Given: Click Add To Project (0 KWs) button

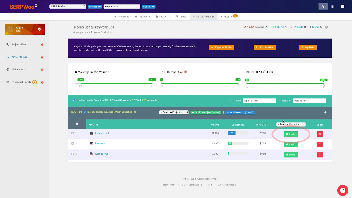Looking at the screenshot, I should [x=206, y=112].
